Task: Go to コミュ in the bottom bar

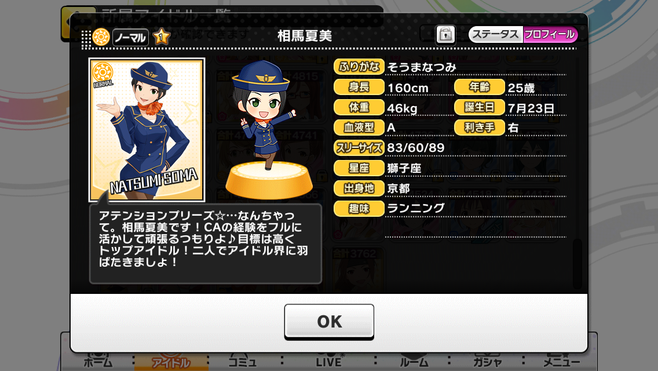Action: 243,362
